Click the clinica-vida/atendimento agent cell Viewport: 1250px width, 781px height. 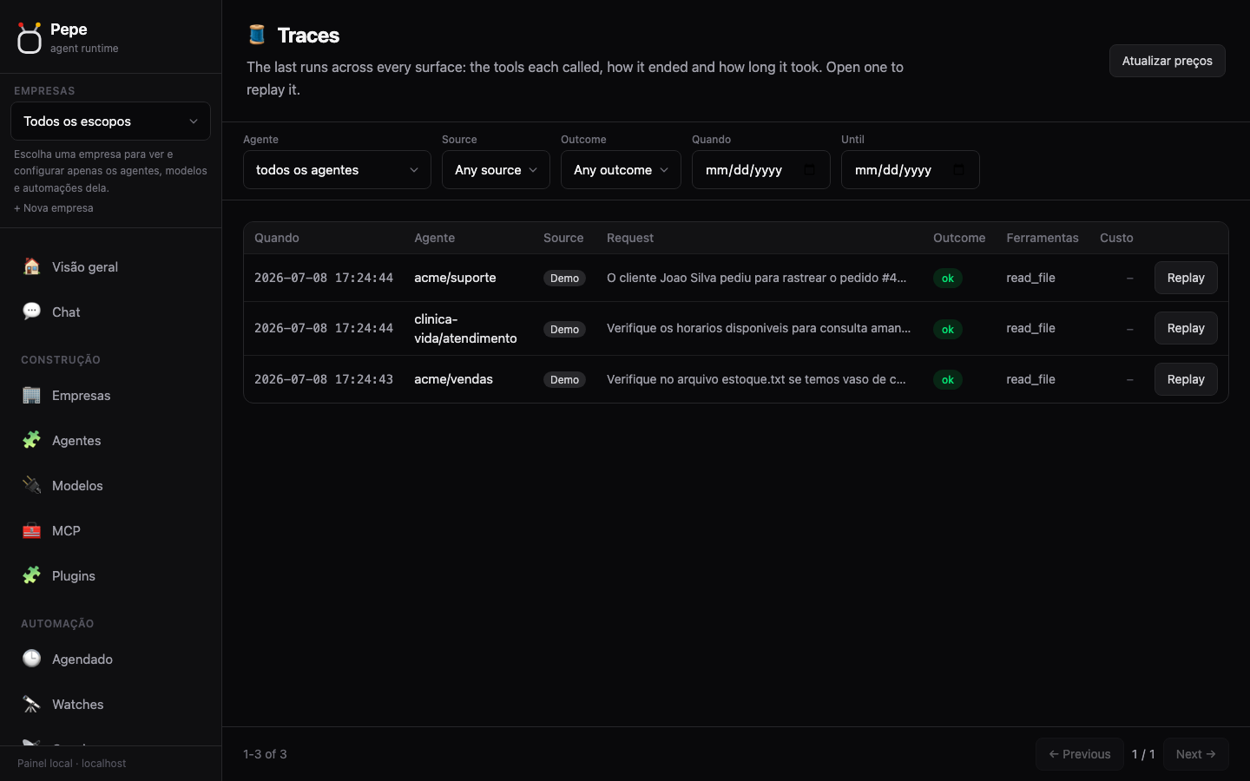(x=465, y=328)
